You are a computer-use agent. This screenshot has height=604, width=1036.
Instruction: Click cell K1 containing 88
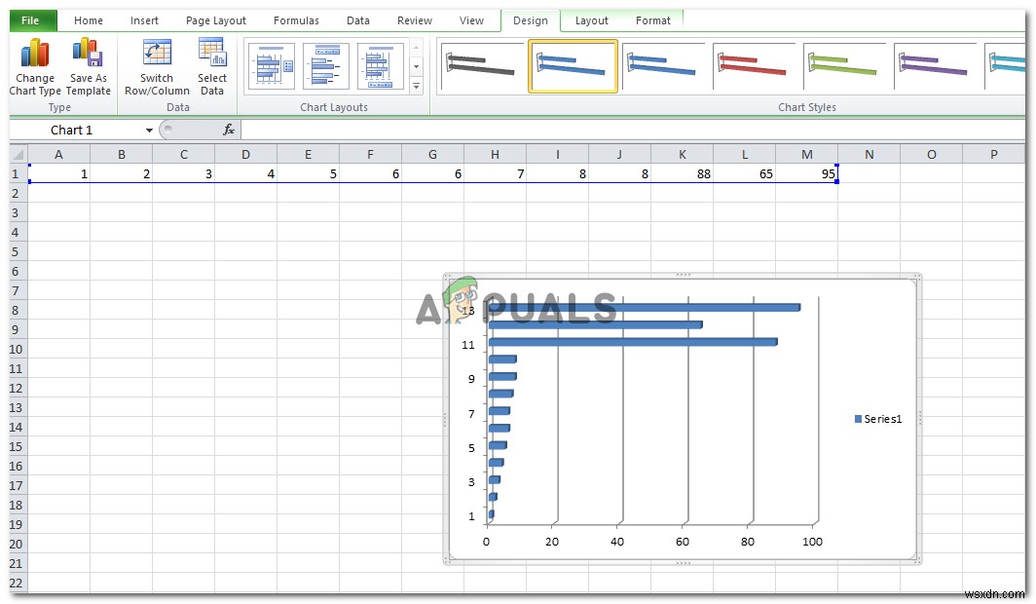pyautogui.click(x=682, y=173)
